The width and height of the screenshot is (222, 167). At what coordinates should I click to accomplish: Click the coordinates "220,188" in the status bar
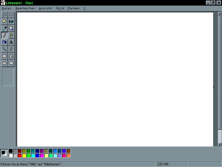[163, 164]
